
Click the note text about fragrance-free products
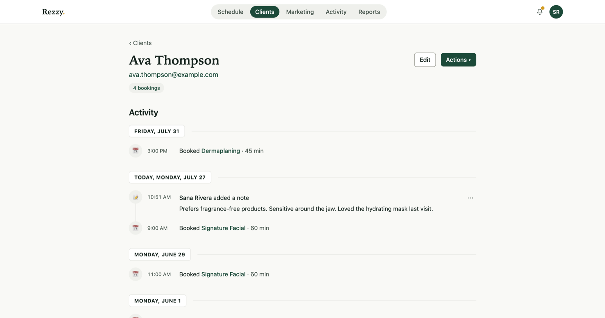click(x=306, y=209)
